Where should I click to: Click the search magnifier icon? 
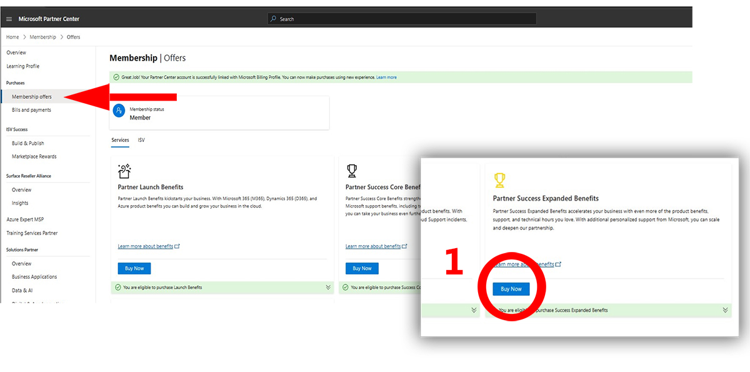coord(274,19)
